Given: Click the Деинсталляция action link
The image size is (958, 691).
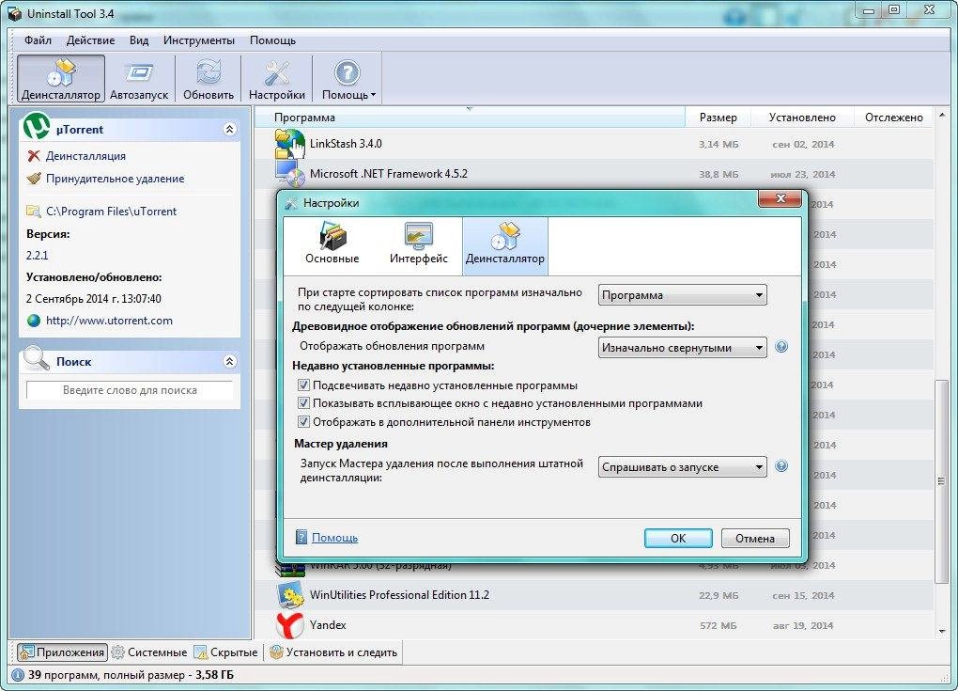Looking at the screenshot, I should [85, 156].
